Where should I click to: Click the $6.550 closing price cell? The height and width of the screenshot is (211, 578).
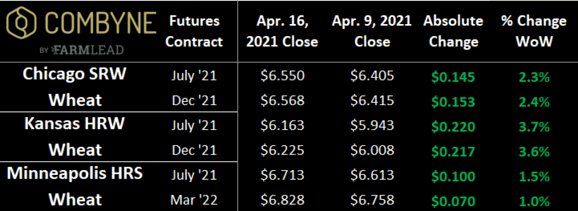point(282,76)
